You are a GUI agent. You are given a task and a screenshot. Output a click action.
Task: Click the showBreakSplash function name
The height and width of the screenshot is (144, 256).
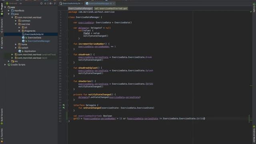[88, 68]
